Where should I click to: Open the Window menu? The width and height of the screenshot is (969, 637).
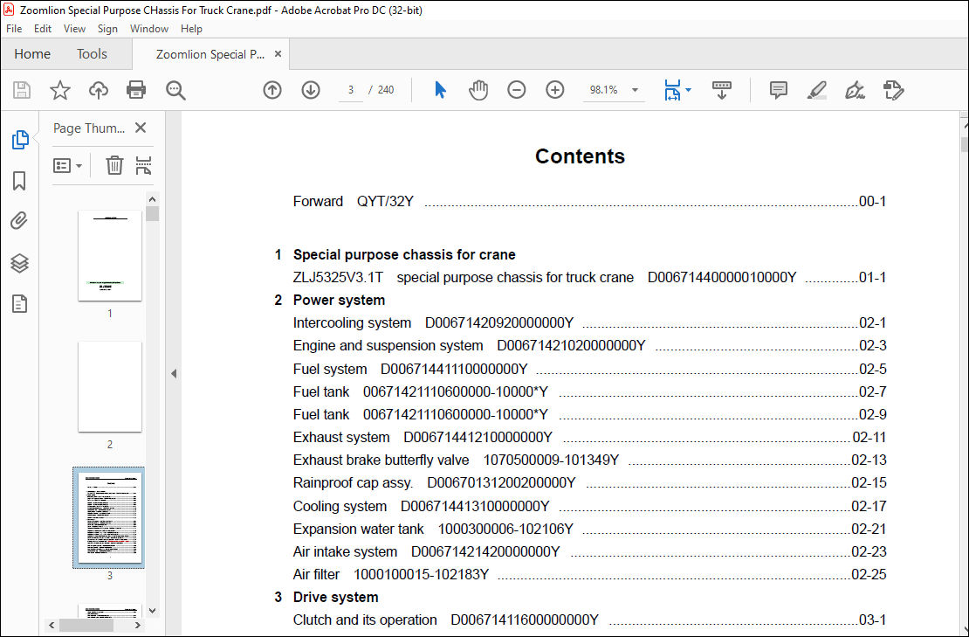pyautogui.click(x=149, y=29)
